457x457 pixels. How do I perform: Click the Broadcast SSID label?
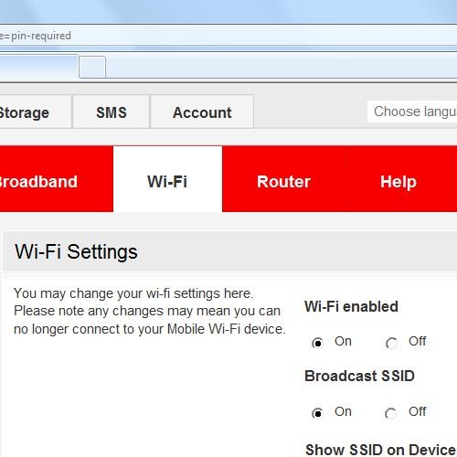pos(359,376)
